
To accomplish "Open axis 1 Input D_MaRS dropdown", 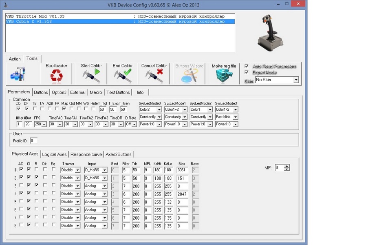I will [95, 170].
